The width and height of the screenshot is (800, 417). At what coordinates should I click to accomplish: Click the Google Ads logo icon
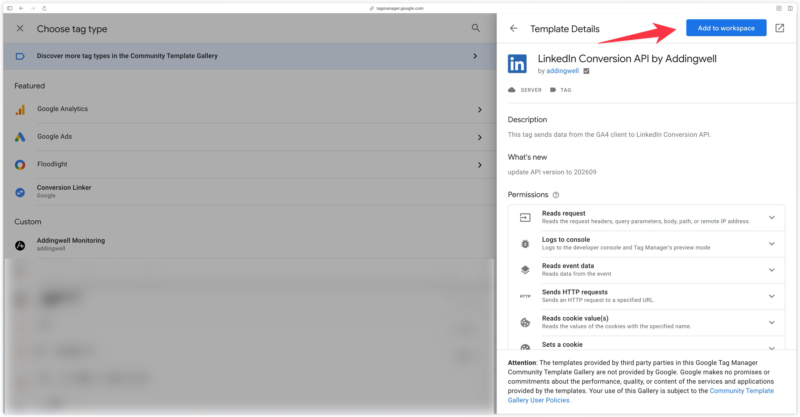pos(20,137)
